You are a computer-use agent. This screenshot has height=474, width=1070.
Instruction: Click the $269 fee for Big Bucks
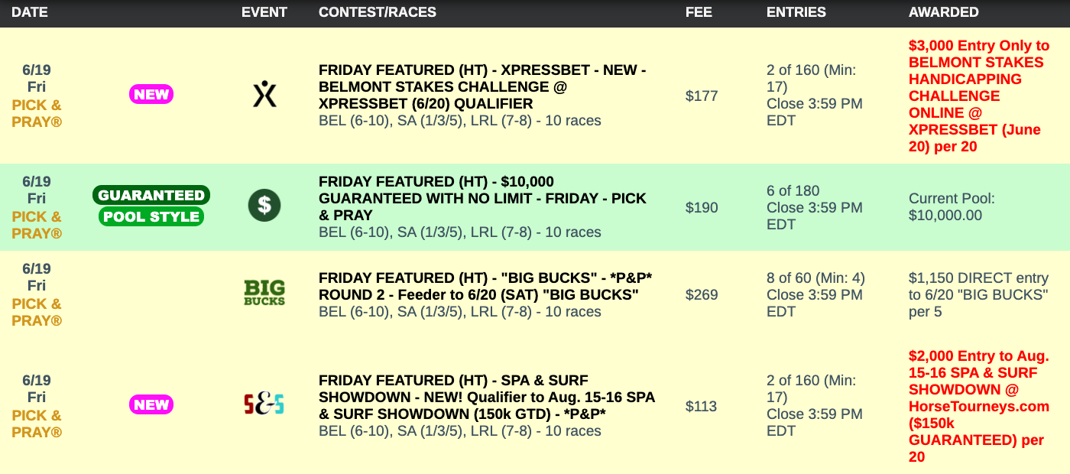(702, 294)
